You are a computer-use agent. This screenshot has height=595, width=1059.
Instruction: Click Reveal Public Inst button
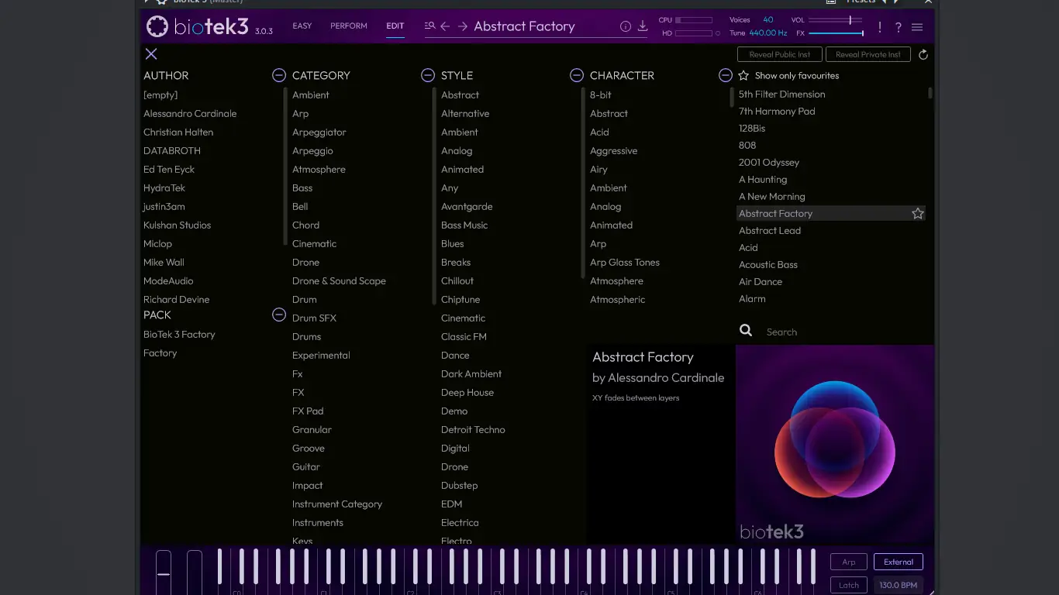coord(780,54)
